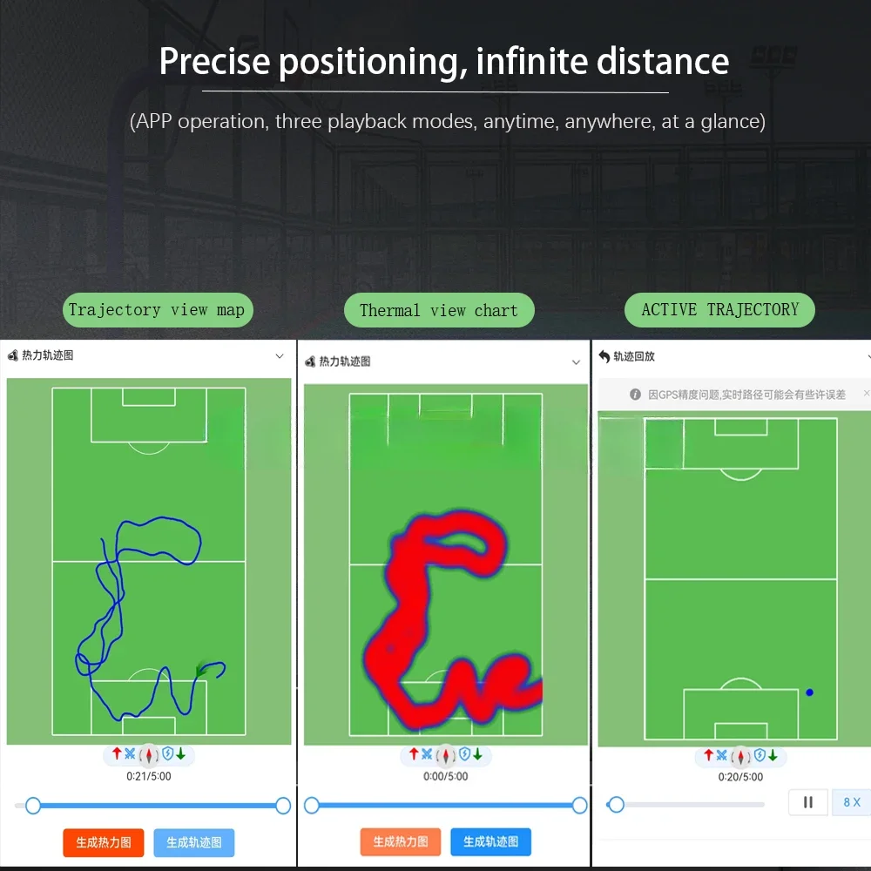Go back using the arrow beside 轨迹回放
The width and height of the screenshot is (871, 871).
[x=604, y=356]
